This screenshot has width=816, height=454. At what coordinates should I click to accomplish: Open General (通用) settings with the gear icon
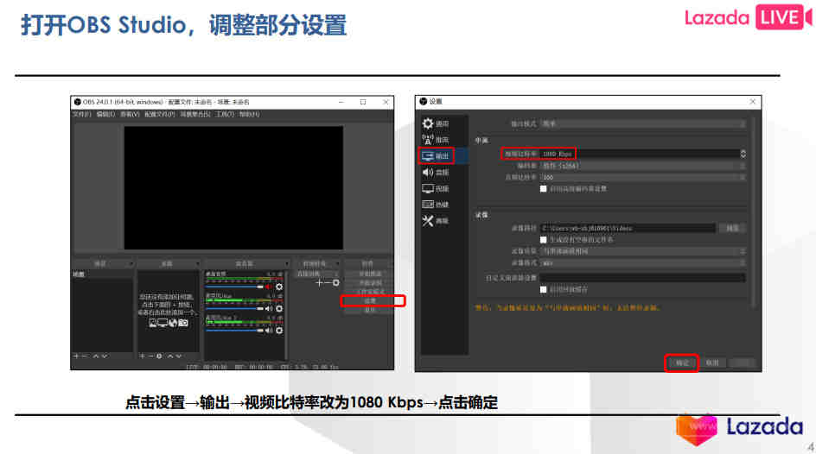[436, 123]
